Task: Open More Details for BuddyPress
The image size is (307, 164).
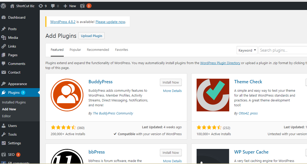Action: click(x=172, y=91)
